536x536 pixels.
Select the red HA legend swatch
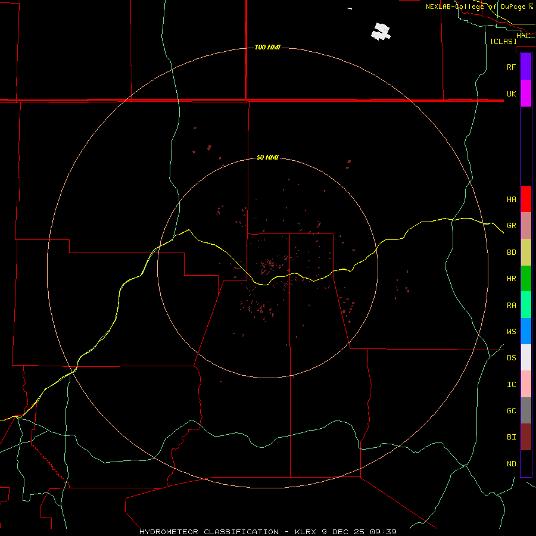526,199
